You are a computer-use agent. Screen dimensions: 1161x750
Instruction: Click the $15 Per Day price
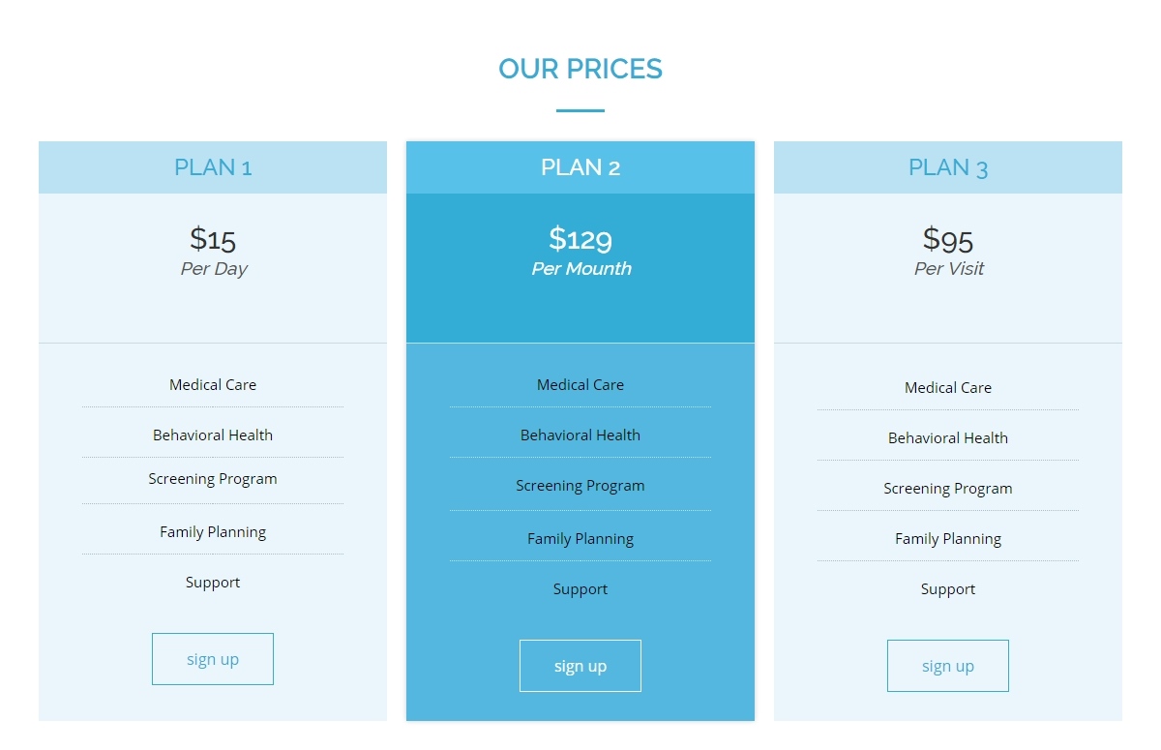[x=213, y=239]
